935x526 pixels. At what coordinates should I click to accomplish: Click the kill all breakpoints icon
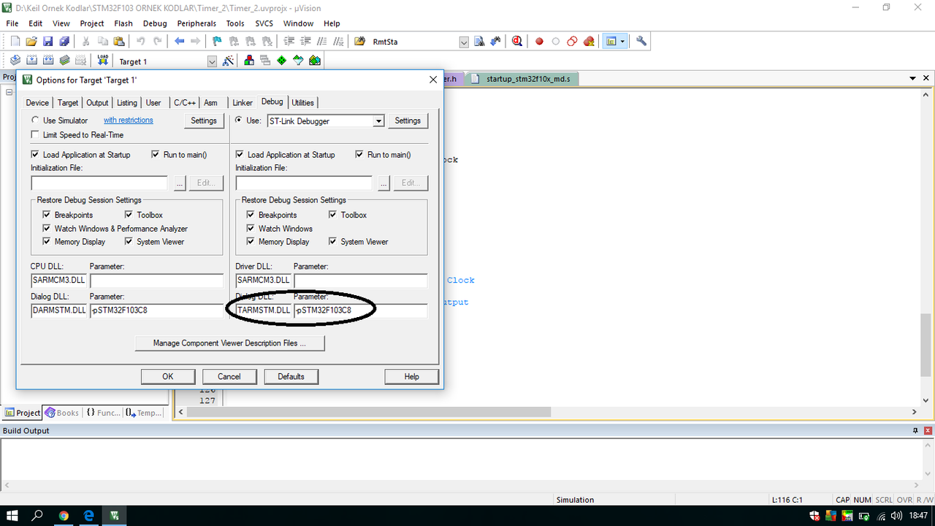point(589,42)
